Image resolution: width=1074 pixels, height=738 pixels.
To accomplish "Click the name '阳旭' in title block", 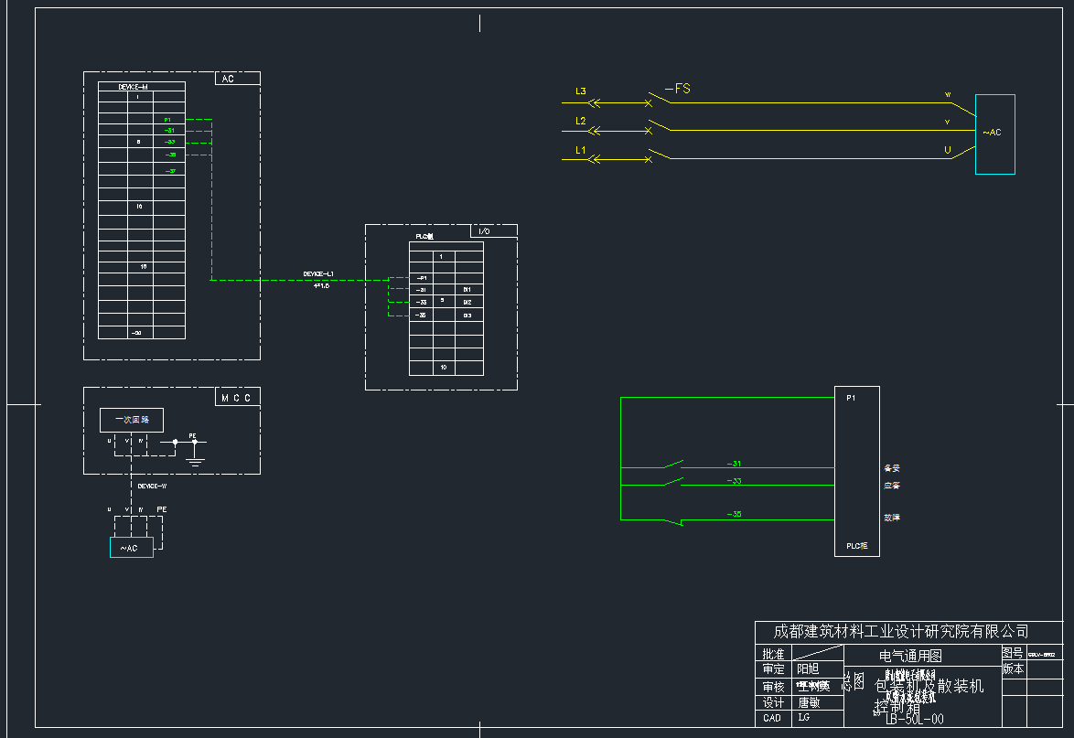I will (x=808, y=668).
